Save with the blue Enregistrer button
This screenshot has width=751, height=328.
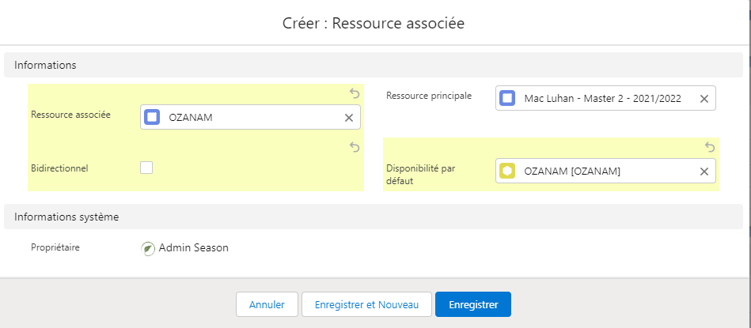pos(472,304)
